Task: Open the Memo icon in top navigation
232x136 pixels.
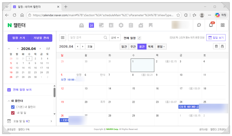Action: [x=101, y=25]
